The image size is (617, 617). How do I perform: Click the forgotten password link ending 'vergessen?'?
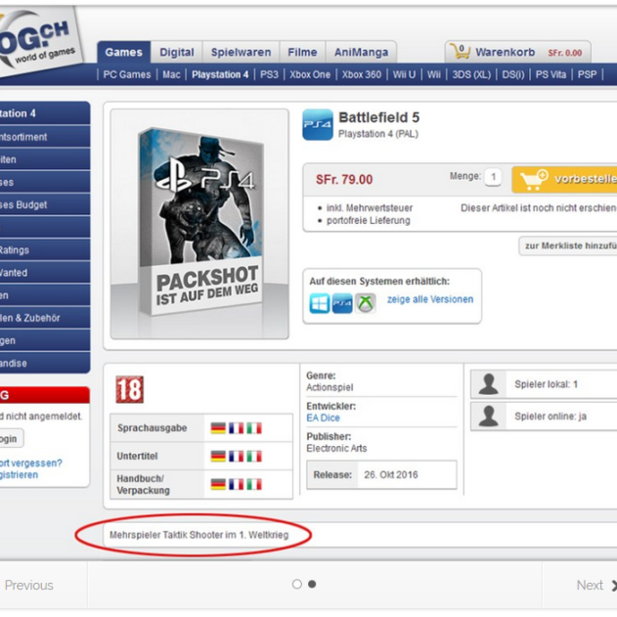pos(31,463)
